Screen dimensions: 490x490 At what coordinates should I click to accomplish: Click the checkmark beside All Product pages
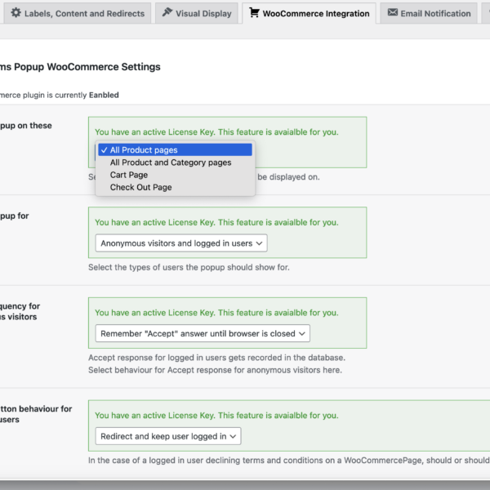coord(104,150)
